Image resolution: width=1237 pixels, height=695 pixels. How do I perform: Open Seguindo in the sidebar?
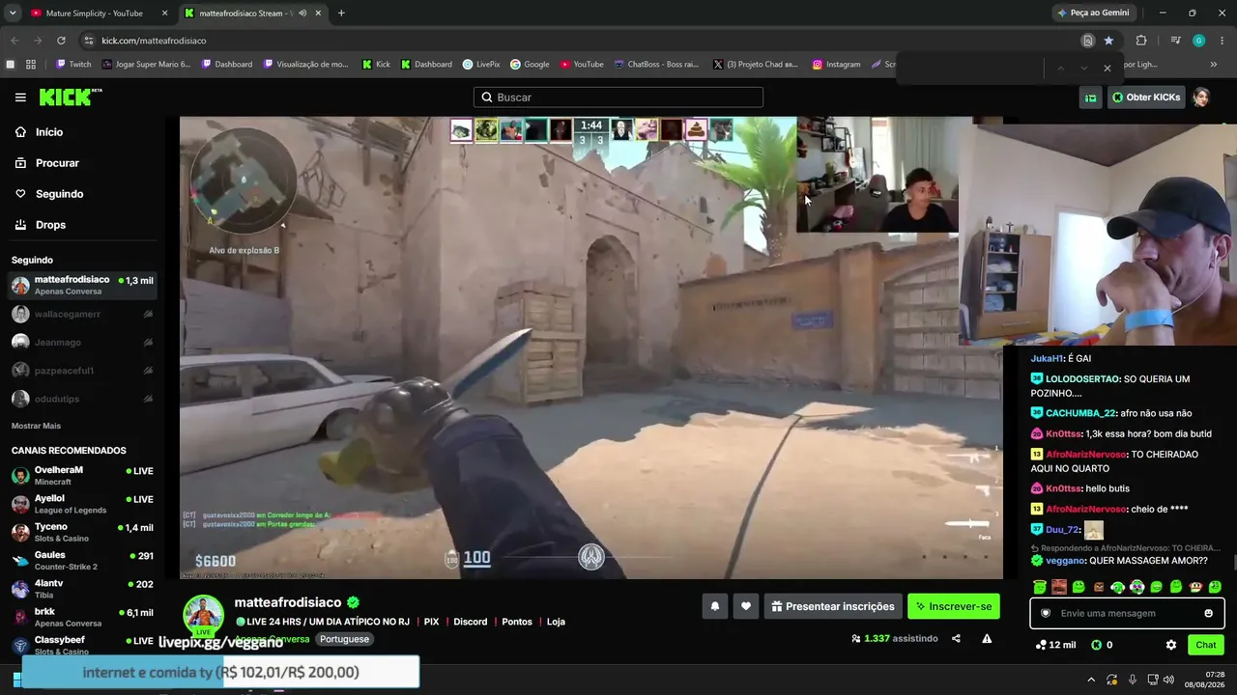59,194
